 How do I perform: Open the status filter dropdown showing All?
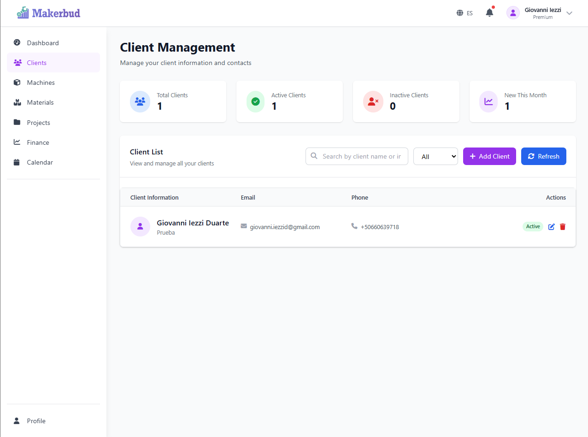[x=435, y=156]
